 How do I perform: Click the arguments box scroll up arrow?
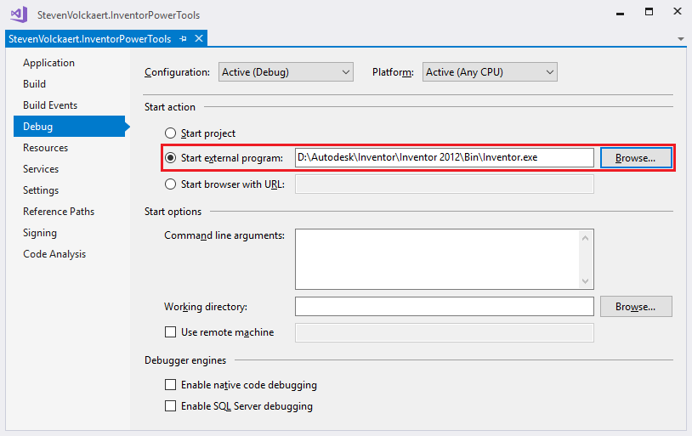585,238
